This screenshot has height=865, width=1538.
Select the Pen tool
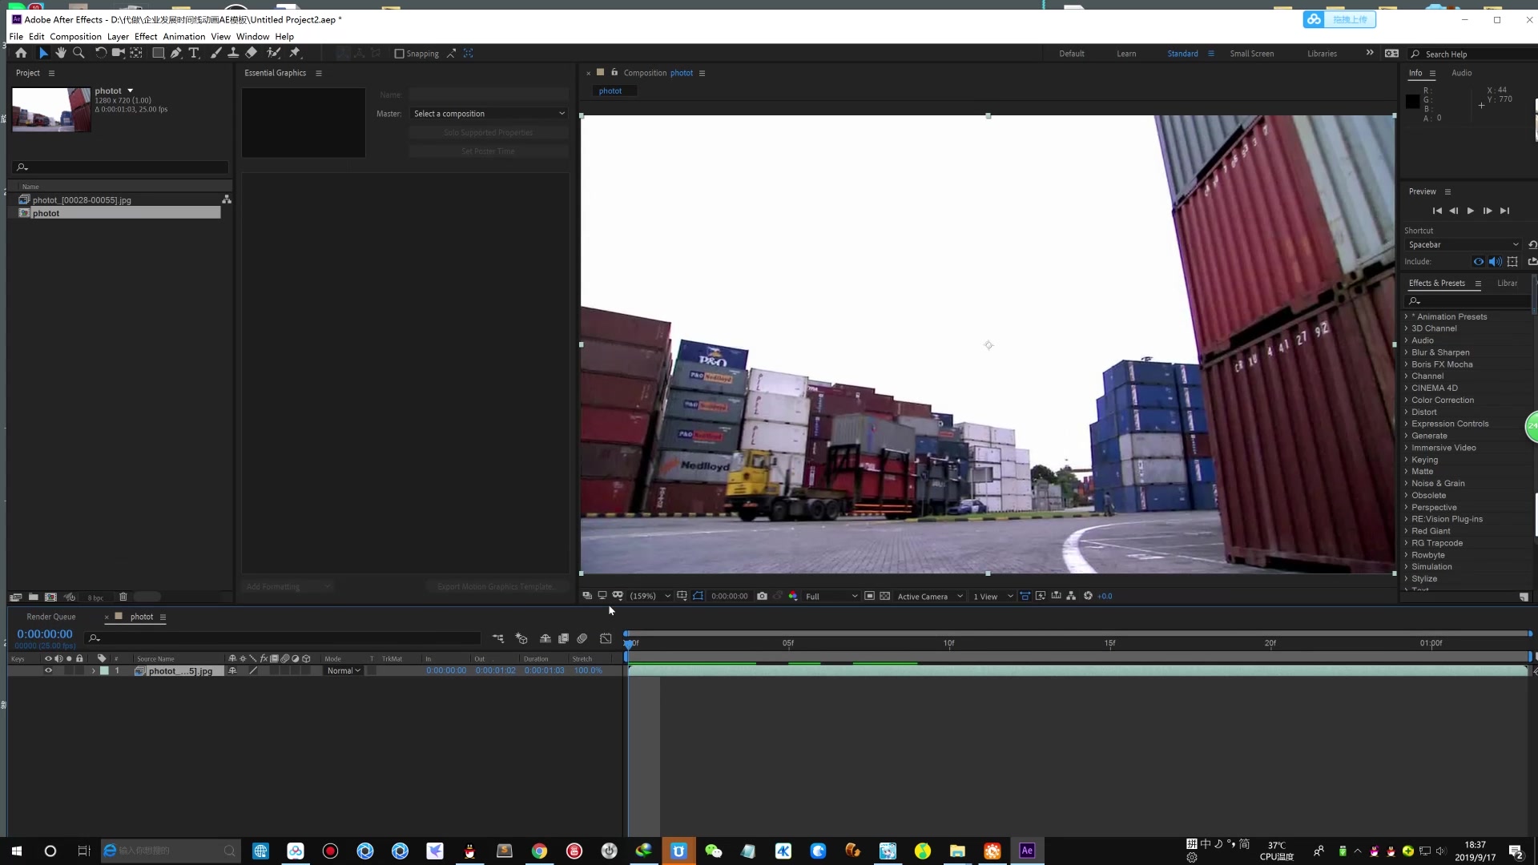click(x=176, y=53)
